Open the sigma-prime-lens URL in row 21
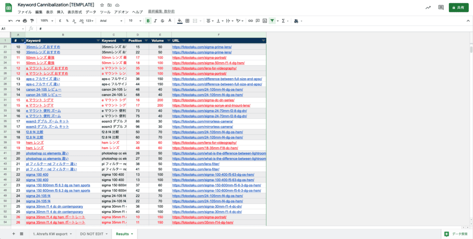473x239 pixels. point(202,47)
